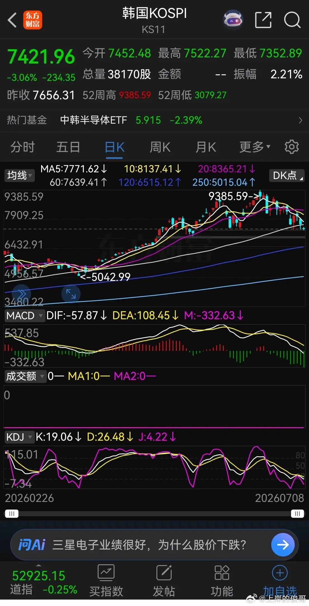Viewport: 309px width, 606px height.
Task: Switch to 分时 tab
Action: [x=22, y=147]
